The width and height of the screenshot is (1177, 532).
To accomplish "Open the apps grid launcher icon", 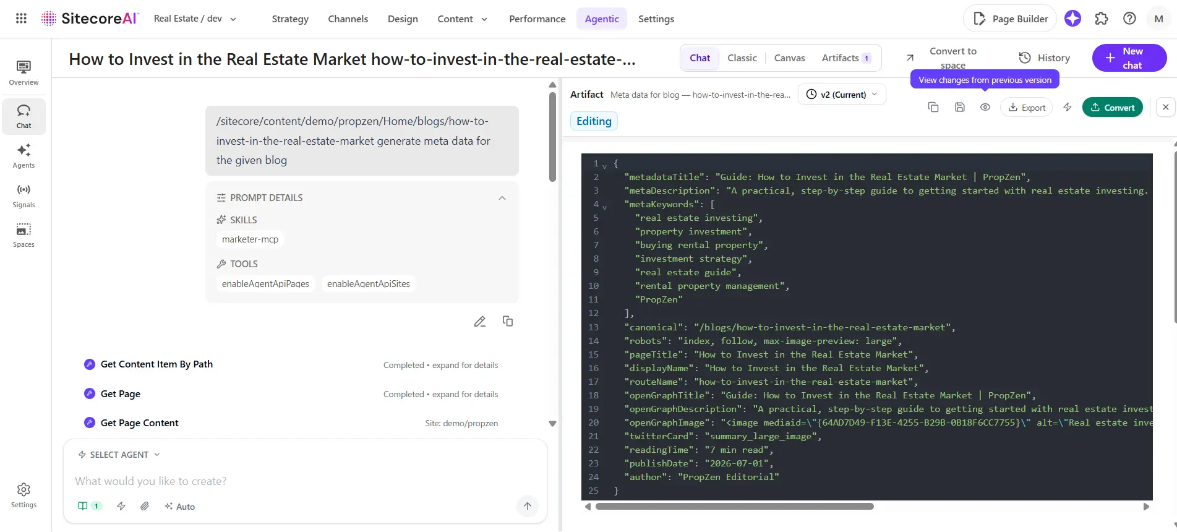I will [x=21, y=19].
